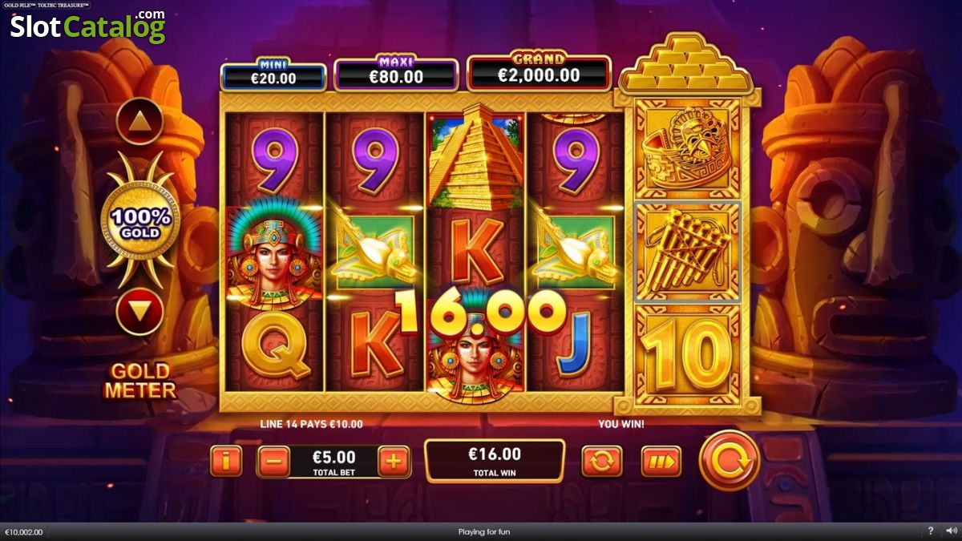This screenshot has height=541, width=962.
Task: Open the paytable info button
Action: point(226,462)
